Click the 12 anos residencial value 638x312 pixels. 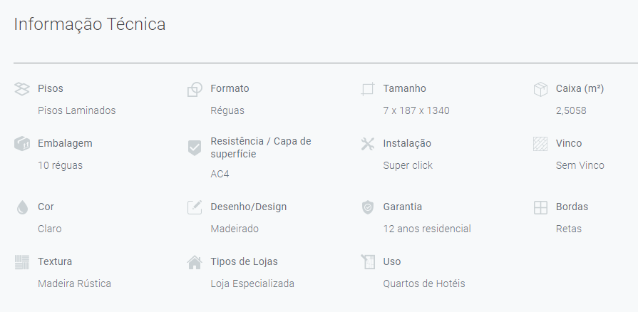pos(427,229)
